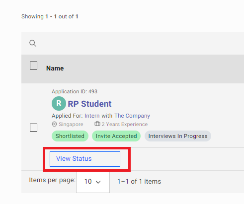Open The Company link
The image size is (244, 204).
click(132, 116)
